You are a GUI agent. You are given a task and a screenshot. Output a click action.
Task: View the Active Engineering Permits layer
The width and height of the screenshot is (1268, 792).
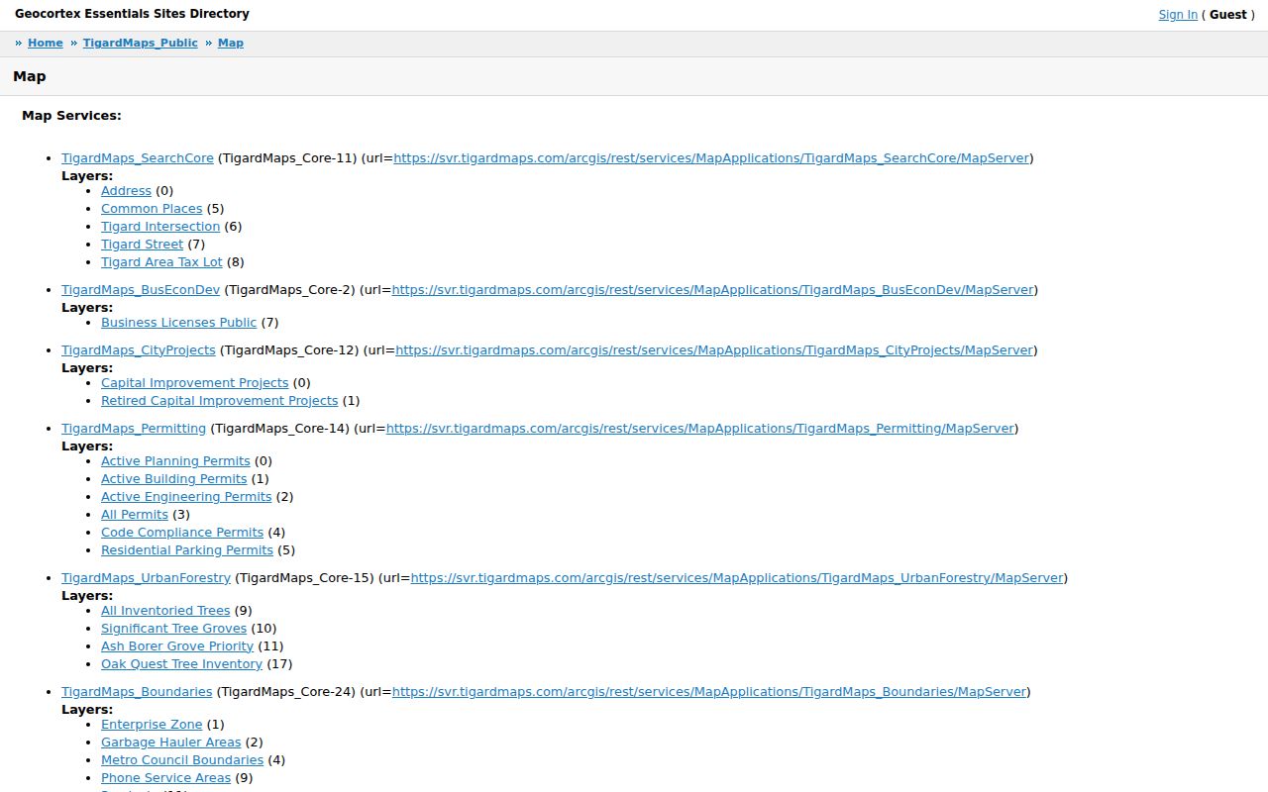[186, 497]
